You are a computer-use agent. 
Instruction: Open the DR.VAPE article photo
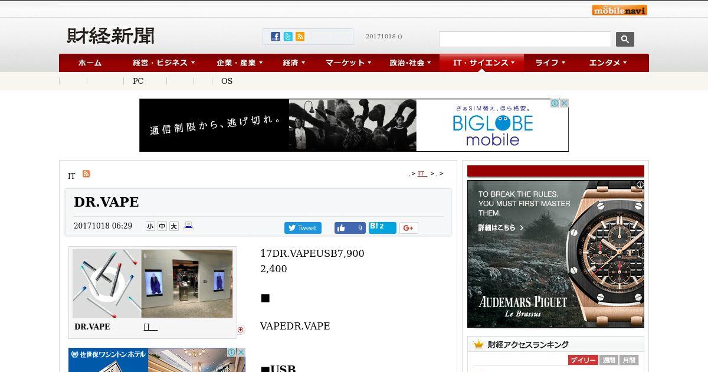[x=152, y=283]
